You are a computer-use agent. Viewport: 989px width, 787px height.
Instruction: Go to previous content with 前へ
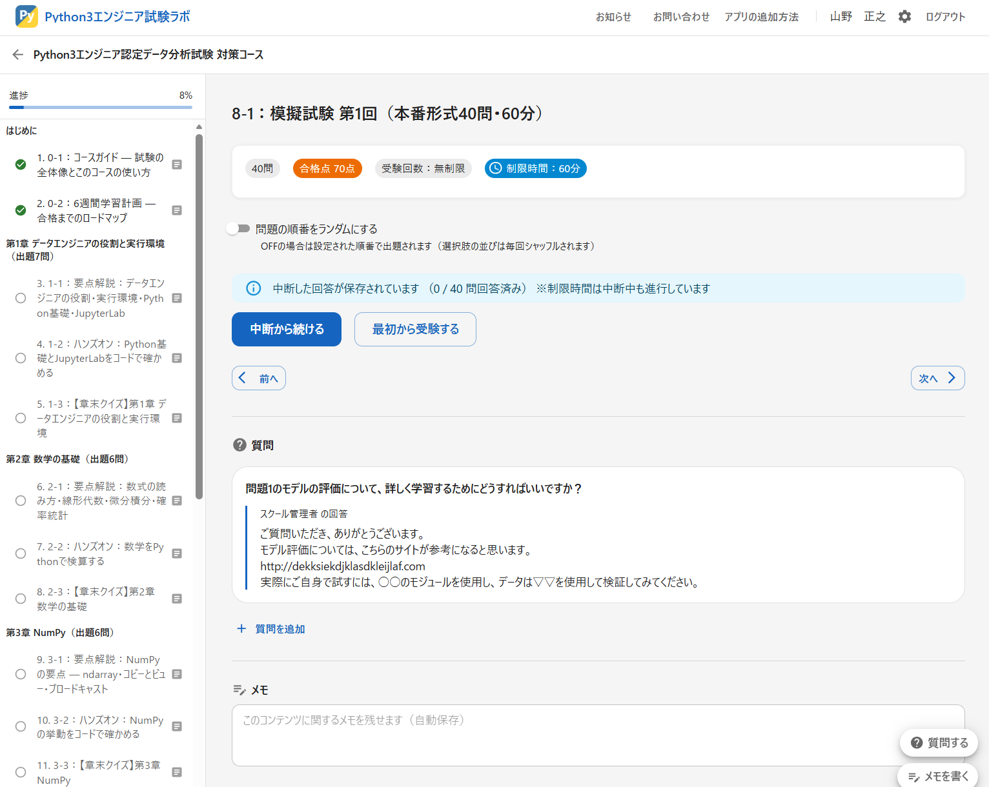tap(259, 378)
